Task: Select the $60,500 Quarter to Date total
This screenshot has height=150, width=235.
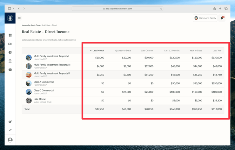Action: [127, 109]
